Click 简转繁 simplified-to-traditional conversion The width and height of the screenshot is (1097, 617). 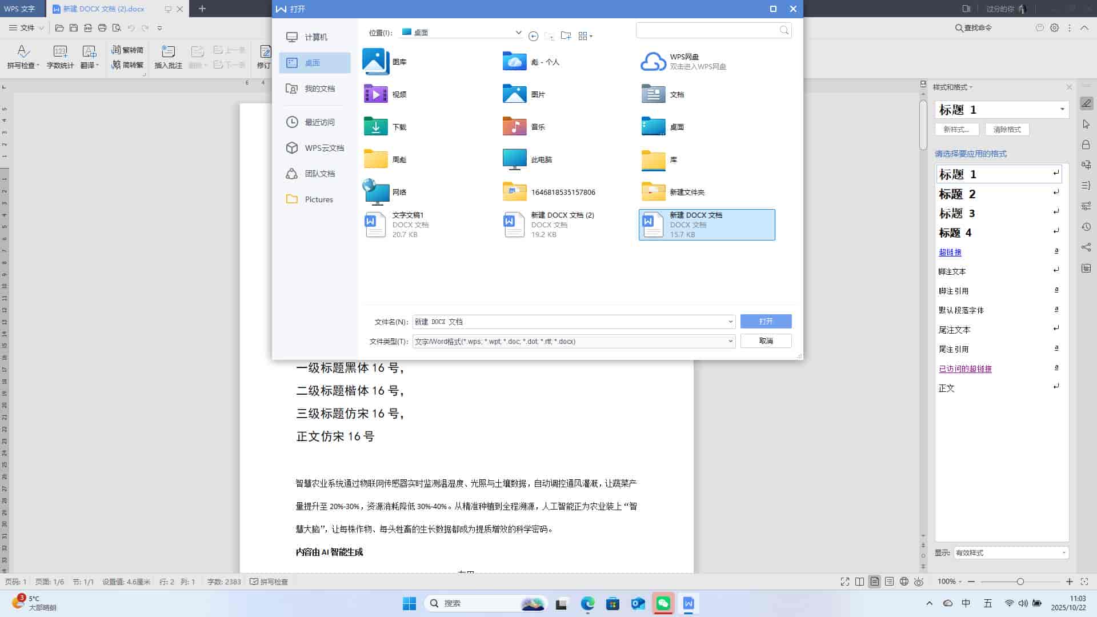127,65
